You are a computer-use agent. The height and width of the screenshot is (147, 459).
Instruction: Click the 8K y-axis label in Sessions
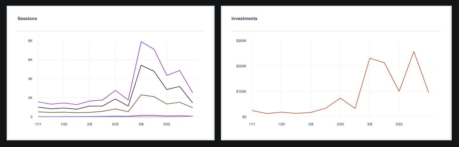click(30, 41)
